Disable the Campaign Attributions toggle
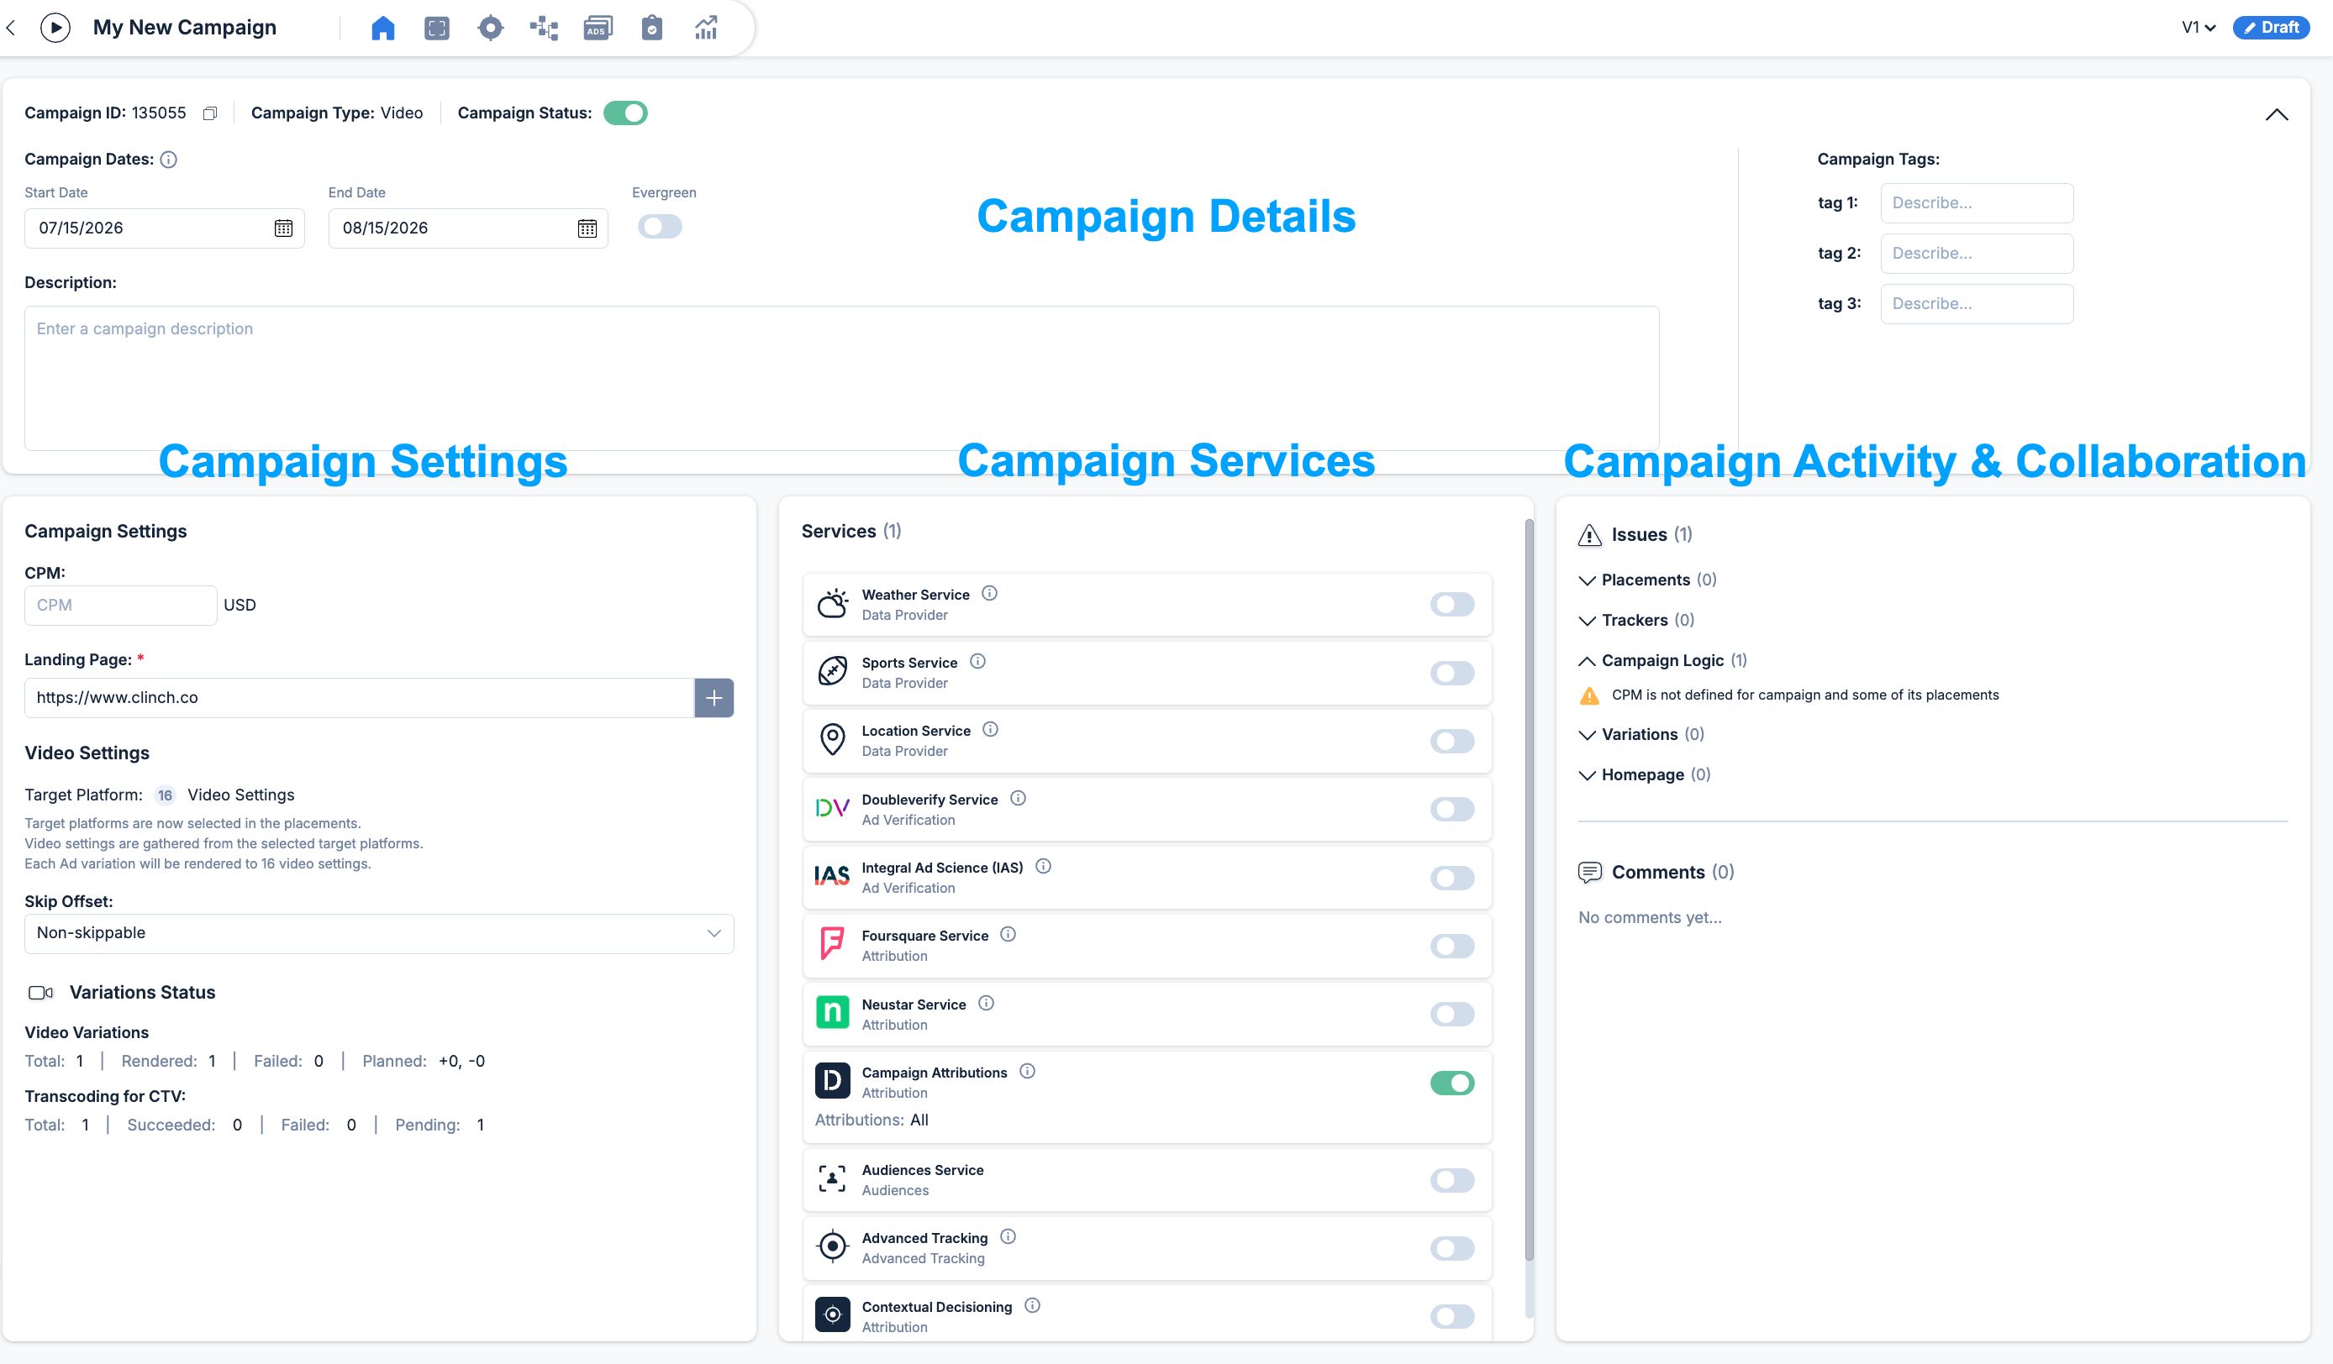This screenshot has width=2333, height=1364. [x=1452, y=1083]
